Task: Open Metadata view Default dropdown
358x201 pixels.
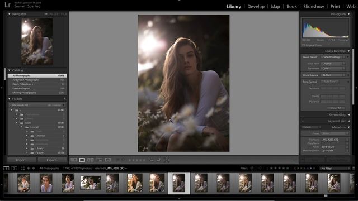Action: point(310,127)
